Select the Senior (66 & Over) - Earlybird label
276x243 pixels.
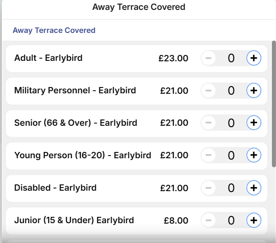pyautogui.click(x=75, y=123)
